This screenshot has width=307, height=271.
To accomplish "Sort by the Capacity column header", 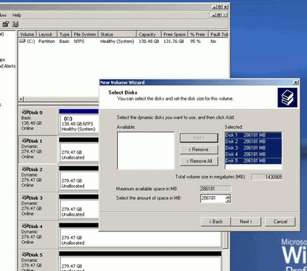I will tap(149, 34).
